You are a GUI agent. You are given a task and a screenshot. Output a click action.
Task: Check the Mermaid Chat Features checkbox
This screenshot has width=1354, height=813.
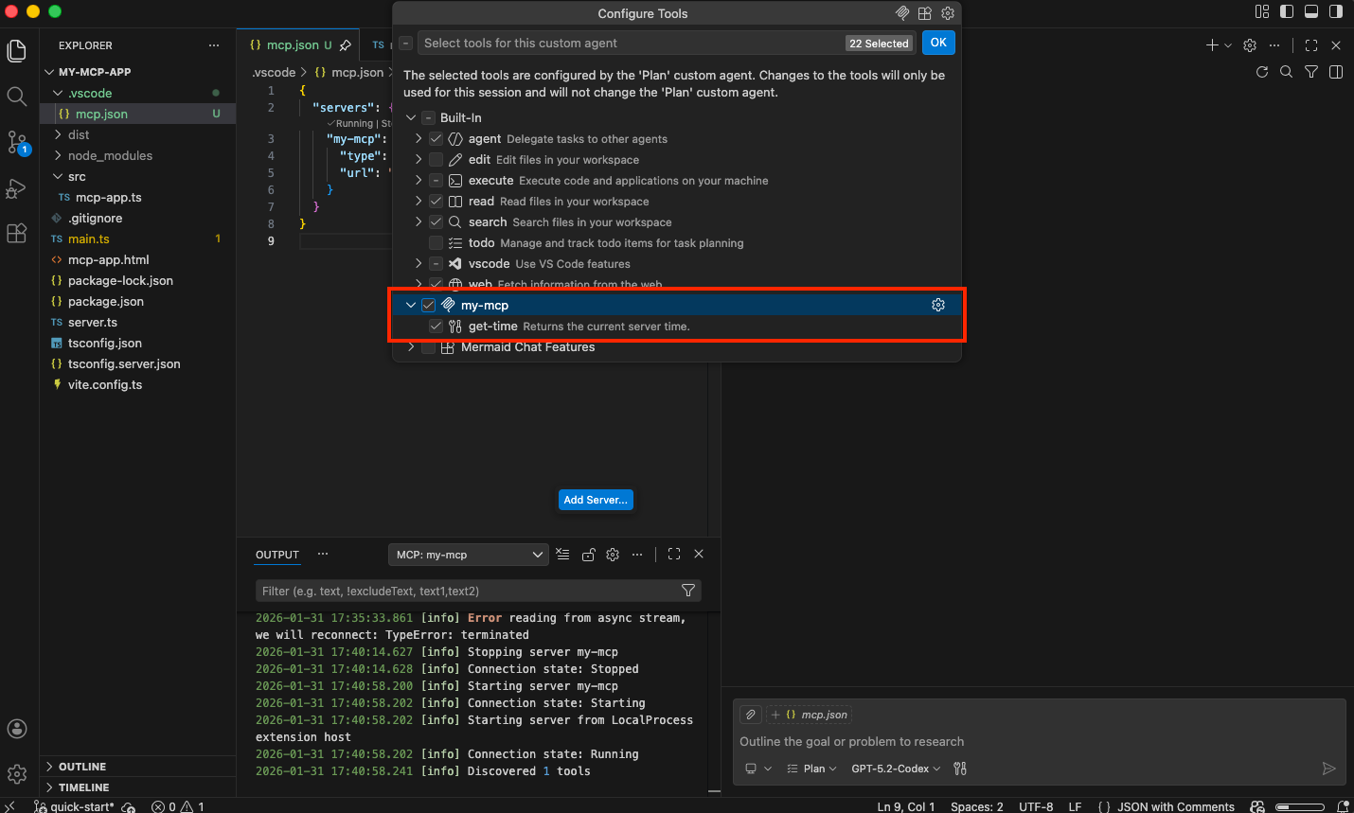click(x=429, y=347)
